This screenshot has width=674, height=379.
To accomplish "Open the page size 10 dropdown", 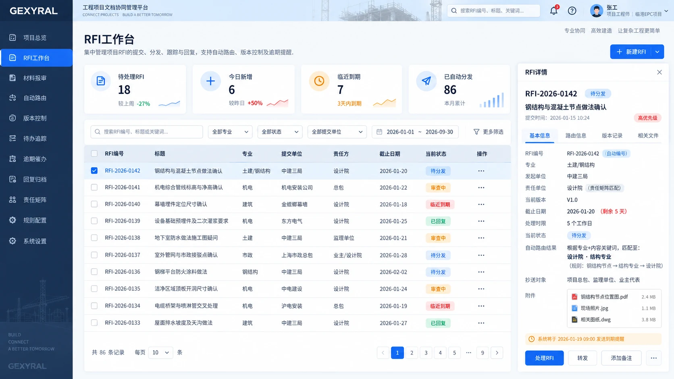I will 160,352.
